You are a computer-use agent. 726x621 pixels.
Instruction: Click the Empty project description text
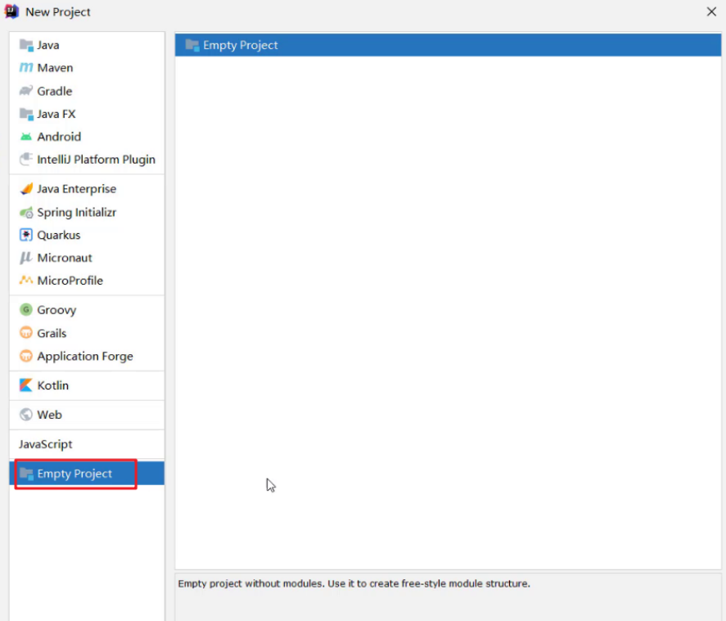tap(354, 583)
